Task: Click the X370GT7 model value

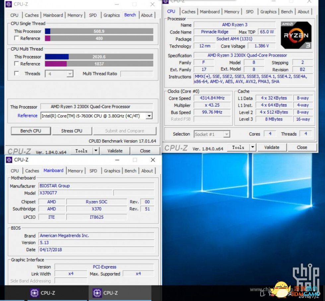Action: point(76,193)
